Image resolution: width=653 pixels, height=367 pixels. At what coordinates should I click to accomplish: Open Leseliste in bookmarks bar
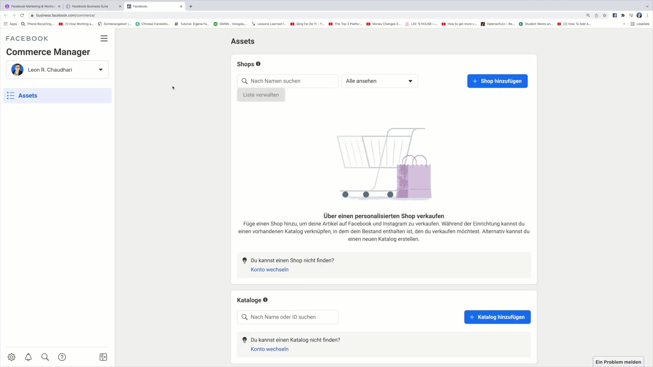click(x=640, y=24)
